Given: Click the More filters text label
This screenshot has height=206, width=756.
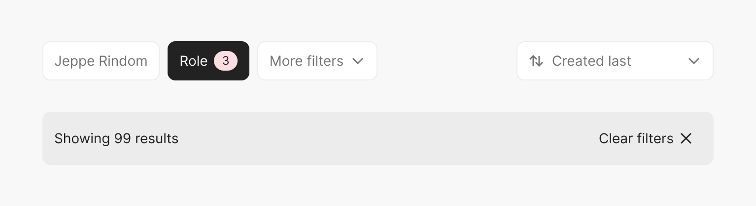Looking at the screenshot, I should tap(307, 61).
